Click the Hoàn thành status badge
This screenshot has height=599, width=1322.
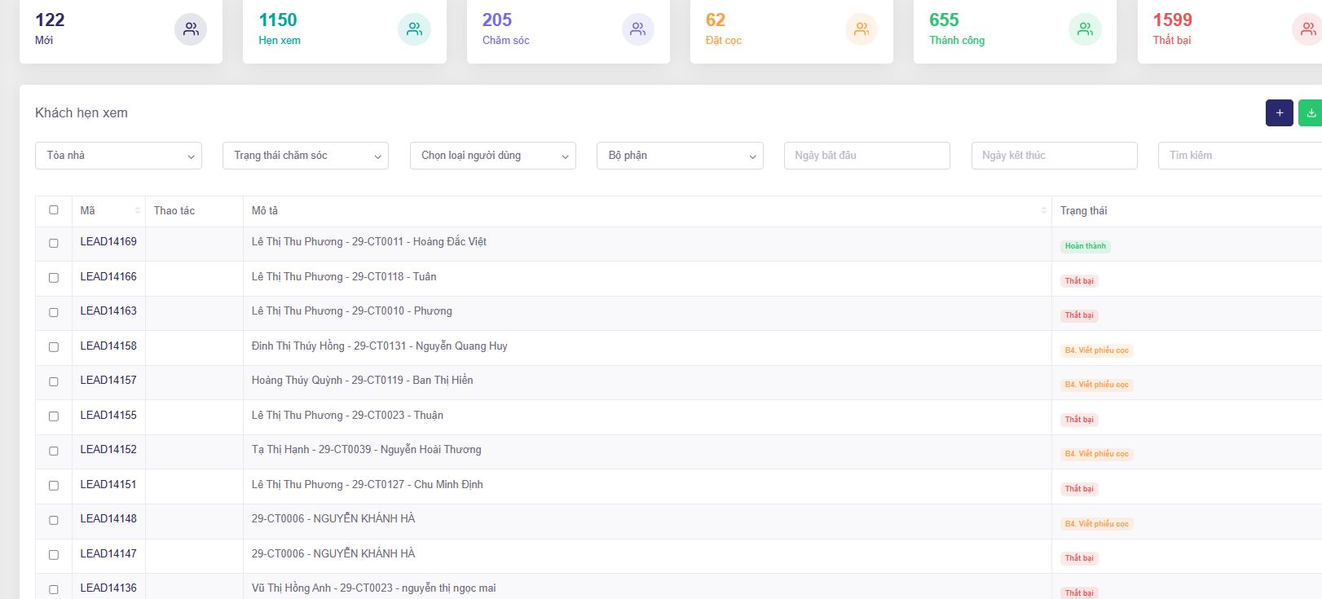(1085, 246)
